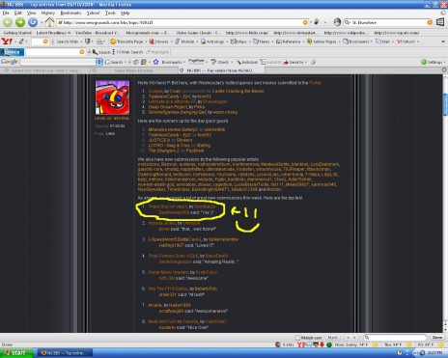The width and height of the screenshot is (448, 358).
Task: Reload the page with the blue refresh button
Action: [x=33, y=22]
